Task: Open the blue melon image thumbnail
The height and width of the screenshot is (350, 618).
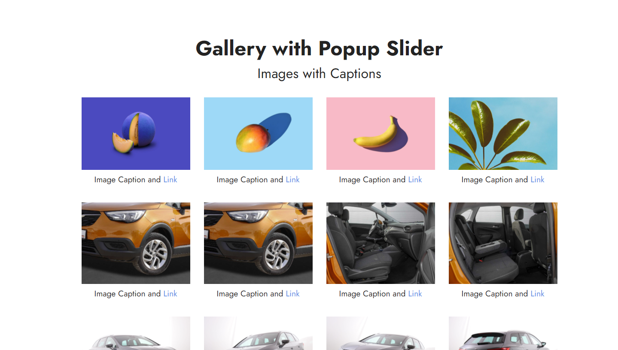Action: (136, 133)
